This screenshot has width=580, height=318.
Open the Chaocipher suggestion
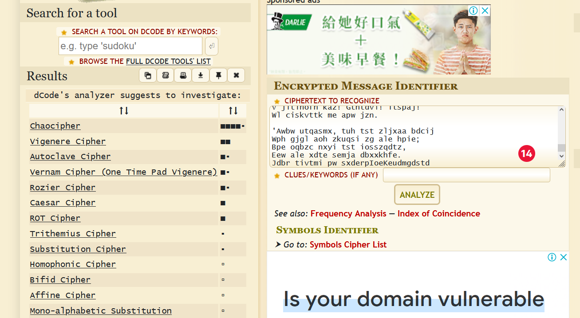[x=55, y=126]
